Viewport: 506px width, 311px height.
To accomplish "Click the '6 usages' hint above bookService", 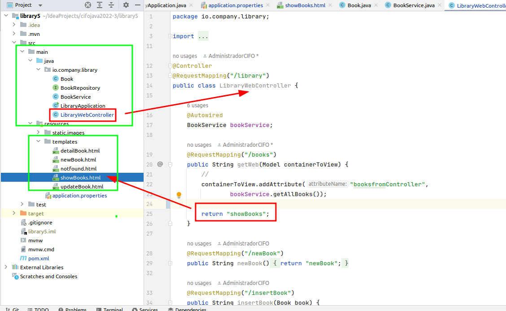I will (197, 105).
